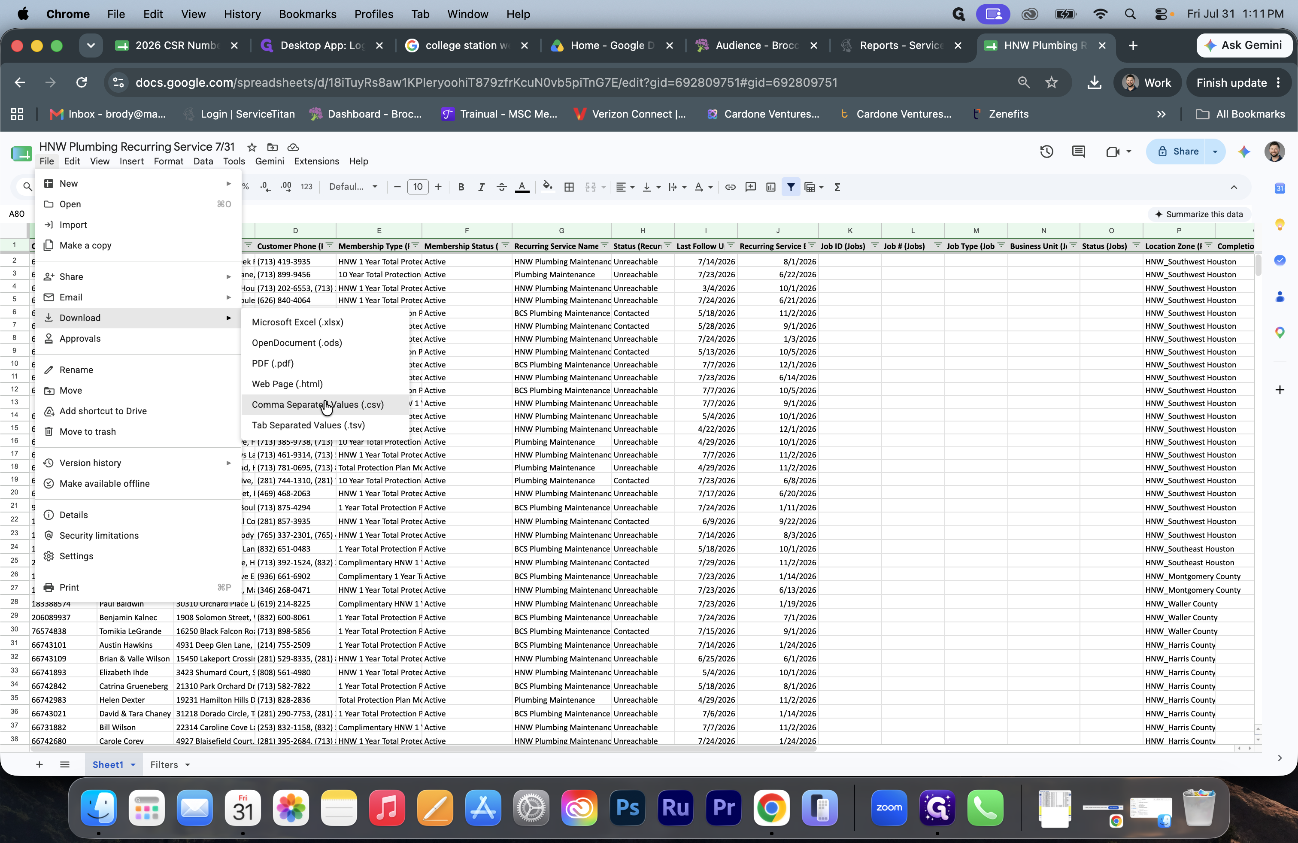Click the add-ons plus icon in side panel
The width and height of the screenshot is (1298, 843).
coord(1280,389)
